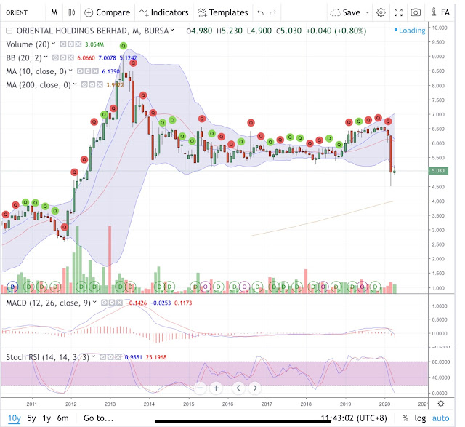The image size is (465, 427).
Task: Click the Compare symbol button
Action: 108,12
